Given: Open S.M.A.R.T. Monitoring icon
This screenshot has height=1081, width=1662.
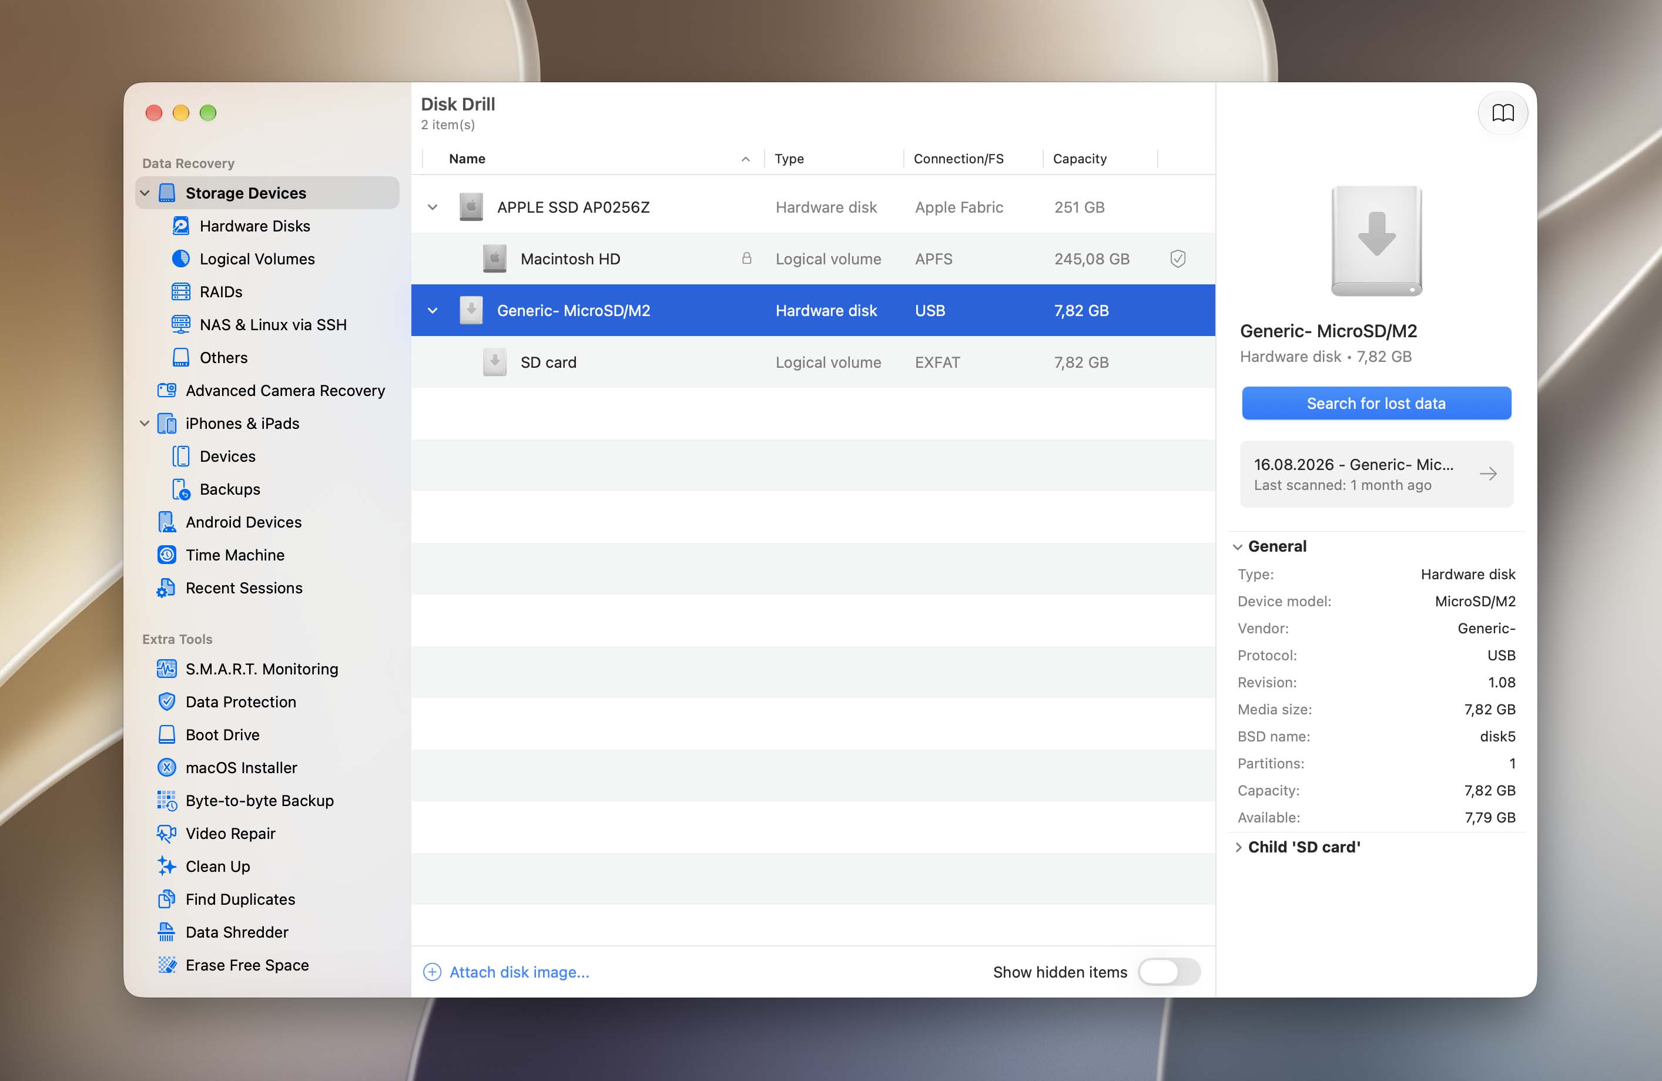Looking at the screenshot, I should pos(167,669).
